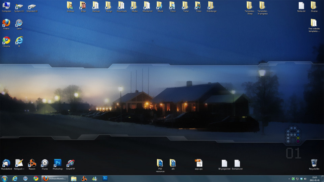Click the Reason icon in the taskbar
324x182 pixels.
(x=84, y=179)
